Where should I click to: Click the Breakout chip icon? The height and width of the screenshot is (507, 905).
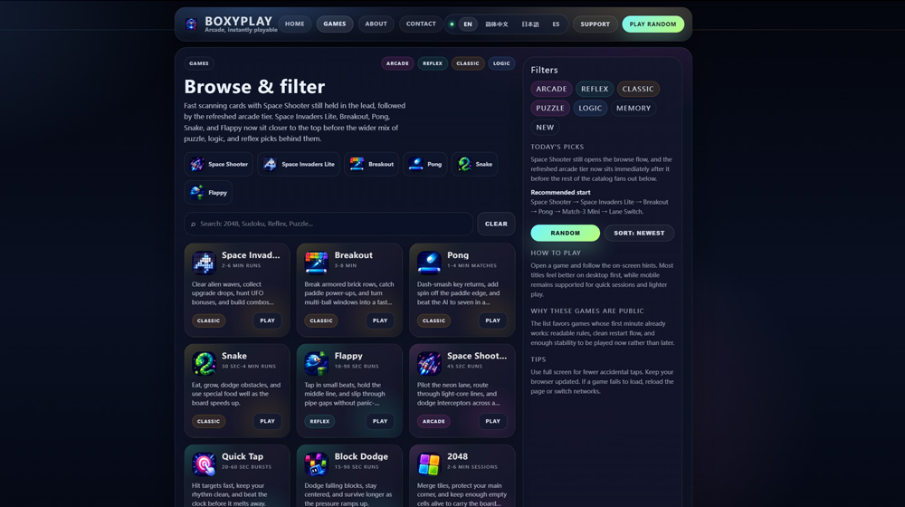357,164
